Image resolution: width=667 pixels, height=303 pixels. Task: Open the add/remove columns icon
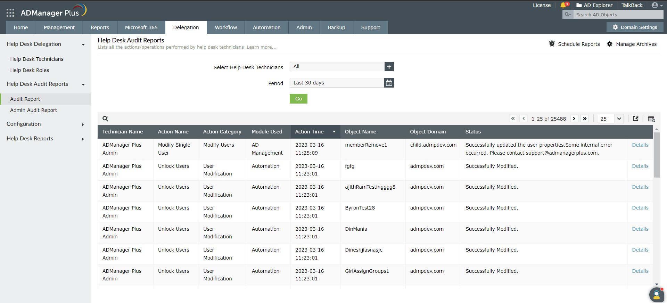point(651,119)
